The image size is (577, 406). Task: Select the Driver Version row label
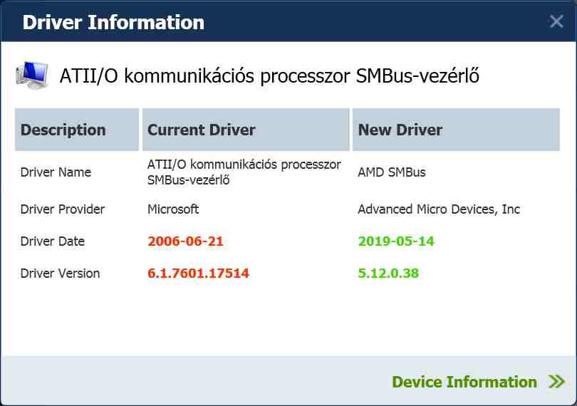point(60,274)
